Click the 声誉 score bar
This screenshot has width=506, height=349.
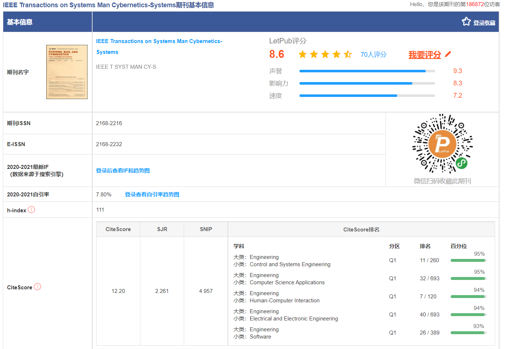367,71
